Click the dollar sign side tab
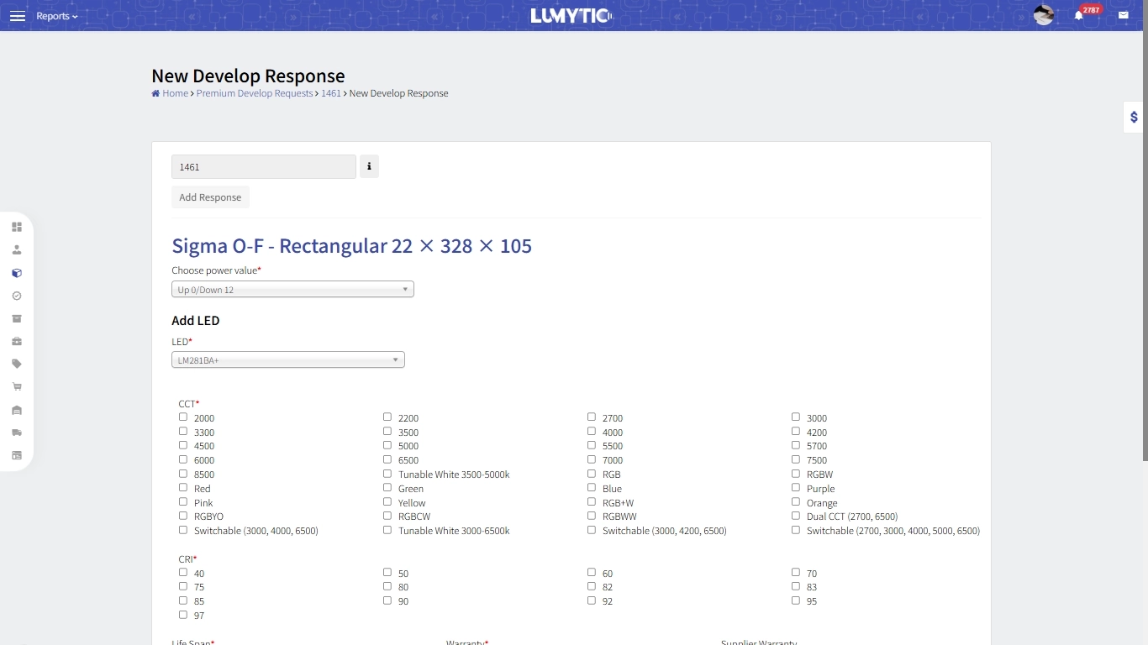 [x=1134, y=118]
